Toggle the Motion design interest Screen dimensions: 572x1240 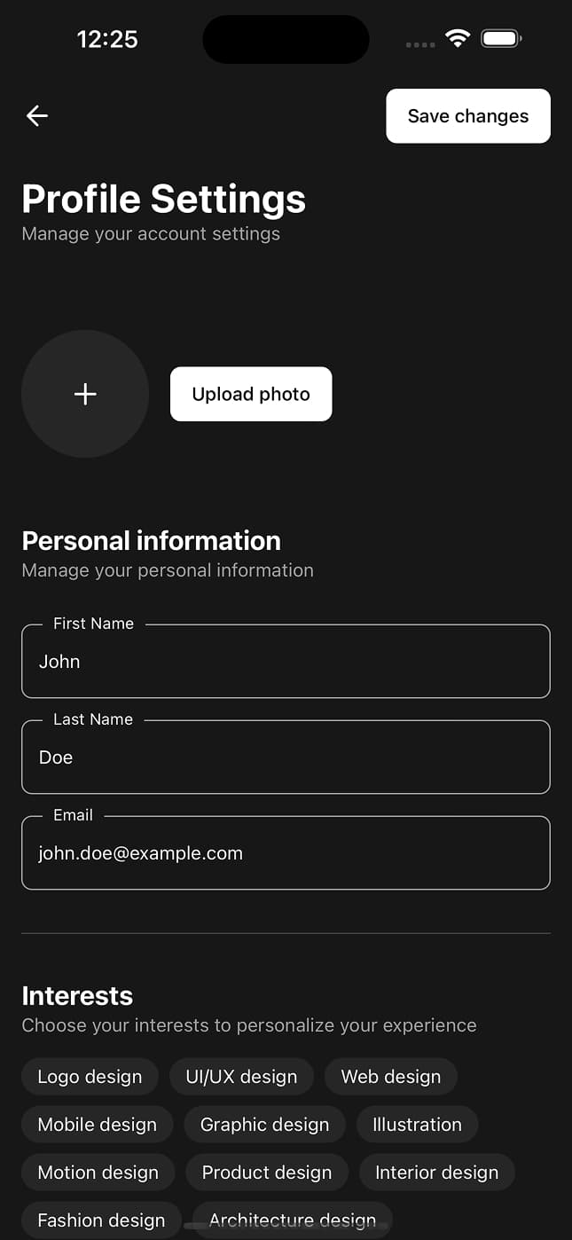coord(98,1172)
